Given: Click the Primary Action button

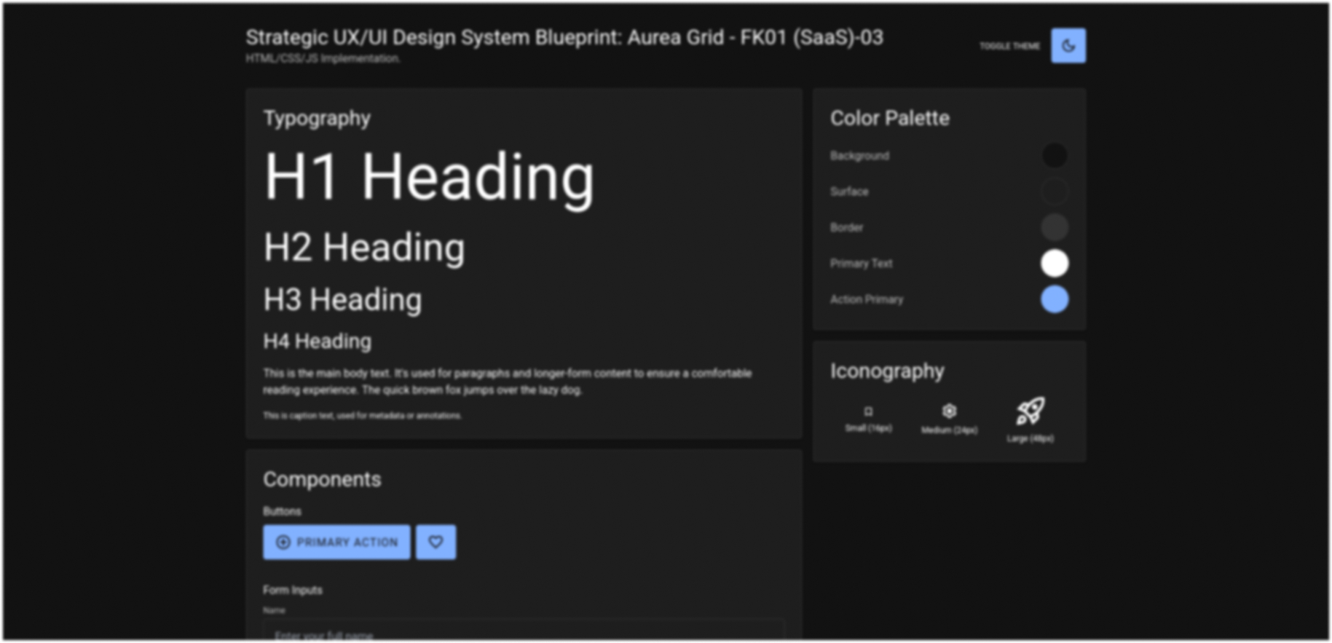Looking at the screenshot, I should coord(336,543).
